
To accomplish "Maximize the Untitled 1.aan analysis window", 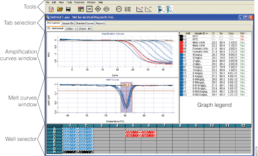I will point(246,17).
